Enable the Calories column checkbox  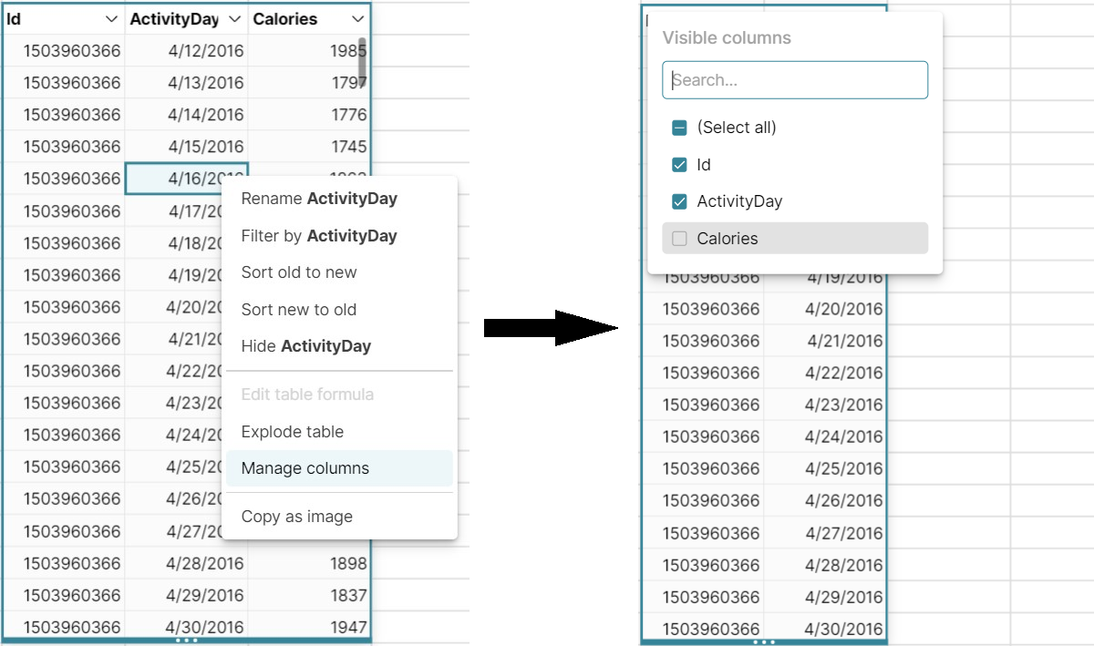(x=679, y=239)
